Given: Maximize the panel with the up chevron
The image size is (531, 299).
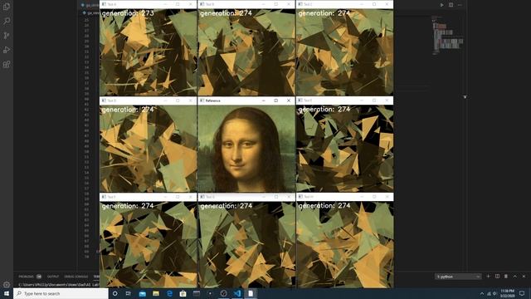Looking at the screenshot, I should (x=514, y=277).
